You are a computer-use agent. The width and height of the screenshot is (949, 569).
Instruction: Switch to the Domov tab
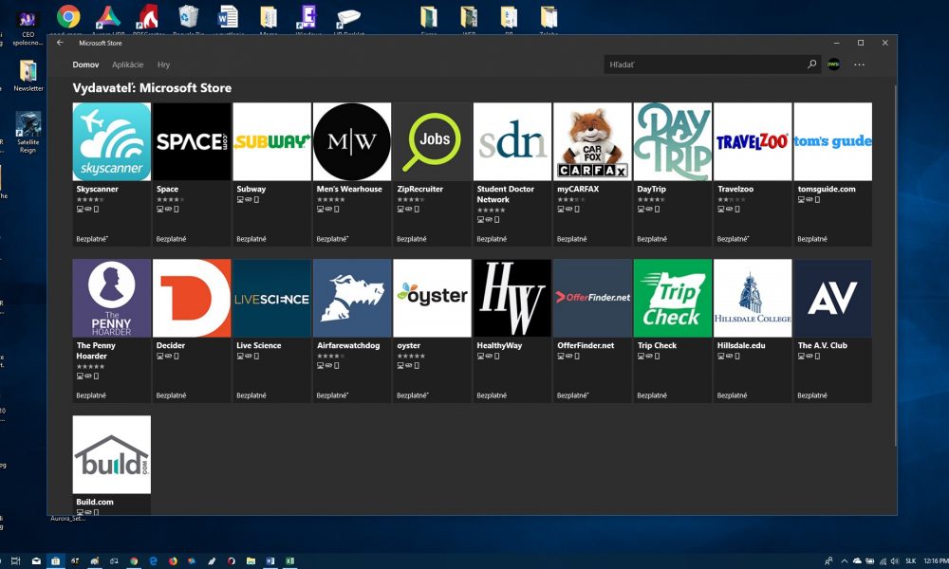[85, 64]
